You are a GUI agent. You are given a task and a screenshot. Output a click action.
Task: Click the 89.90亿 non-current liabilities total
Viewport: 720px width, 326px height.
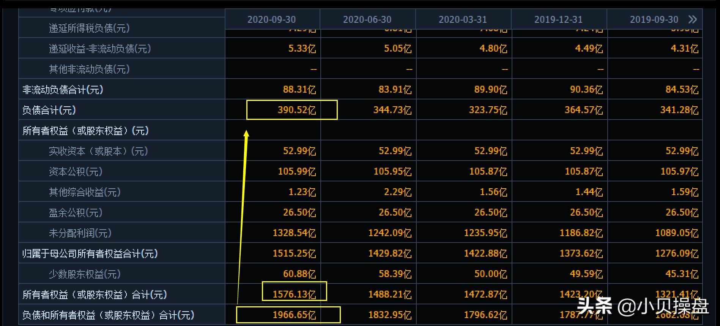491,90
